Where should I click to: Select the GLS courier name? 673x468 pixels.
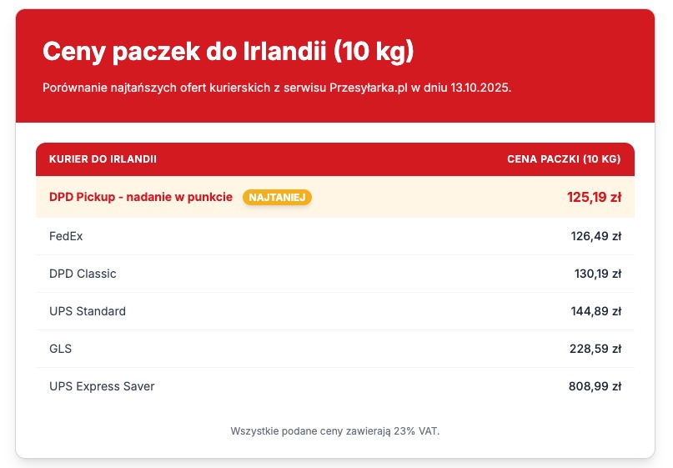point(60,349)
